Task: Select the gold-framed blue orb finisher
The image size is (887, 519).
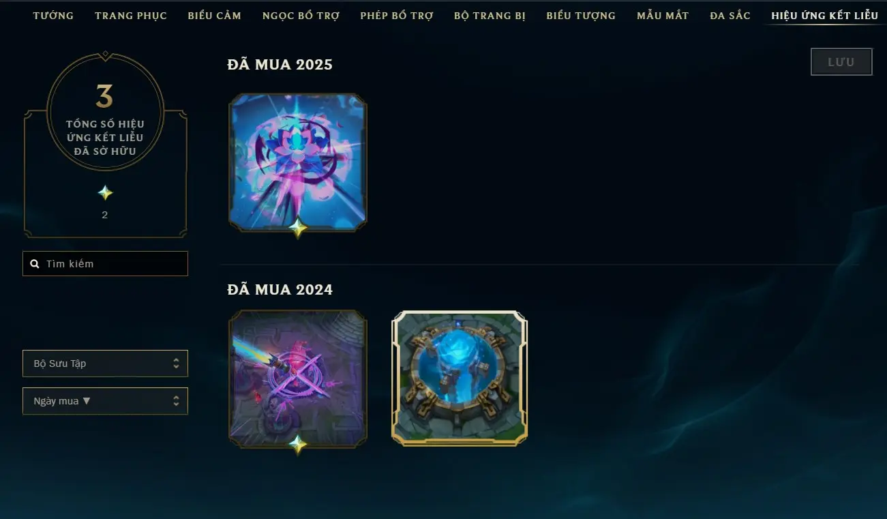Action: click(460, 379)
